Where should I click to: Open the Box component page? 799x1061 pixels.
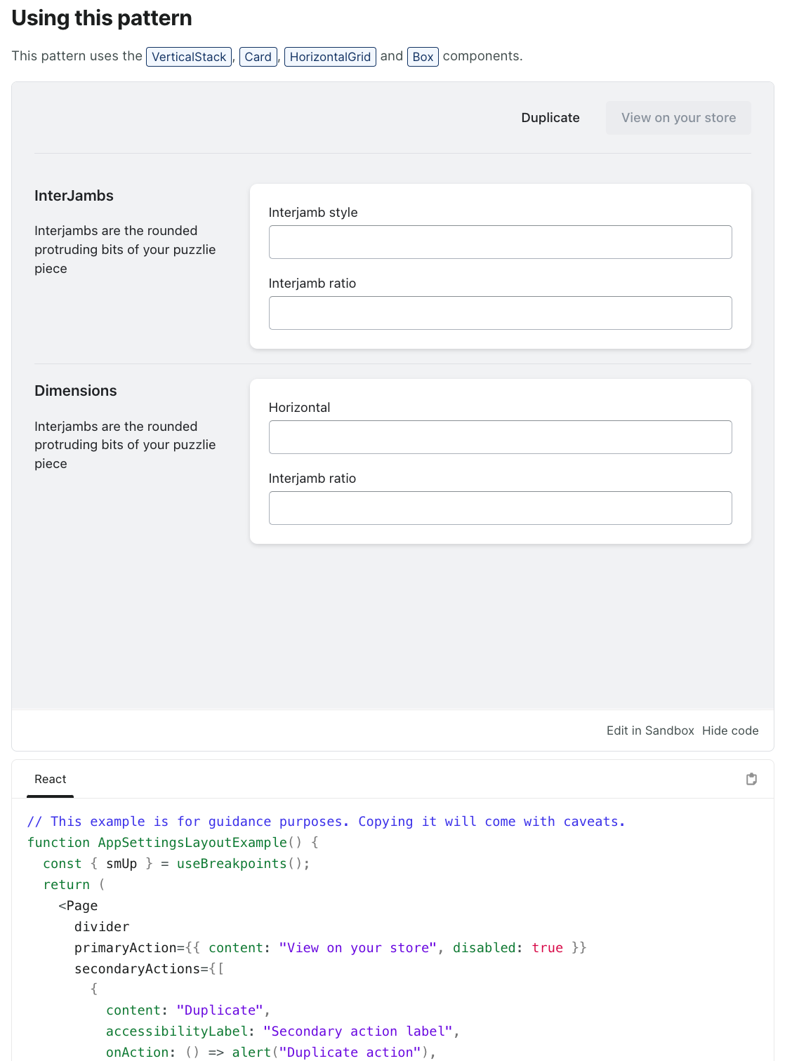423,56
